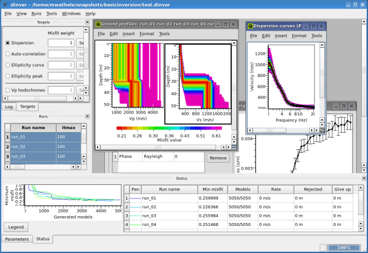Close the Targets dock panel
Image resolution: width=368 pixels, height=253 pixels.
[87, 22]
